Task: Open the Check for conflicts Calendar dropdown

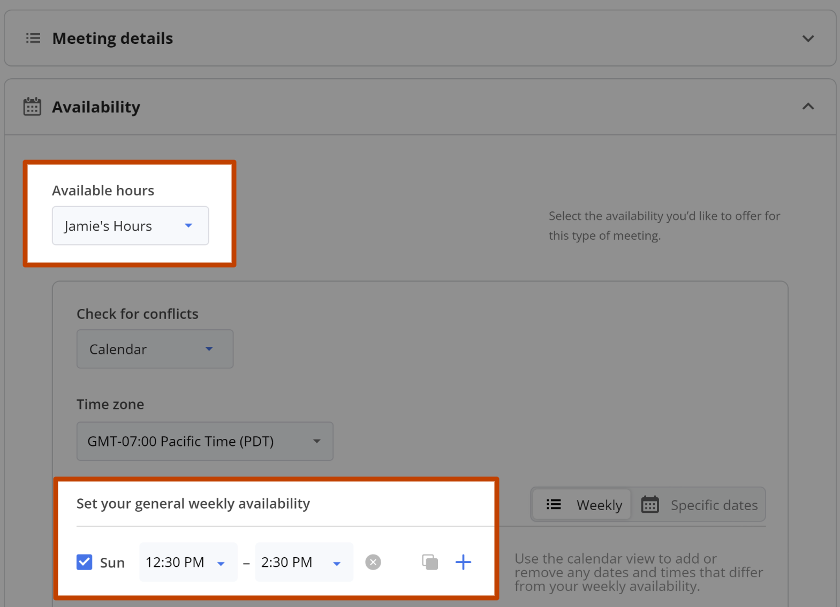Action: point(155,349)
